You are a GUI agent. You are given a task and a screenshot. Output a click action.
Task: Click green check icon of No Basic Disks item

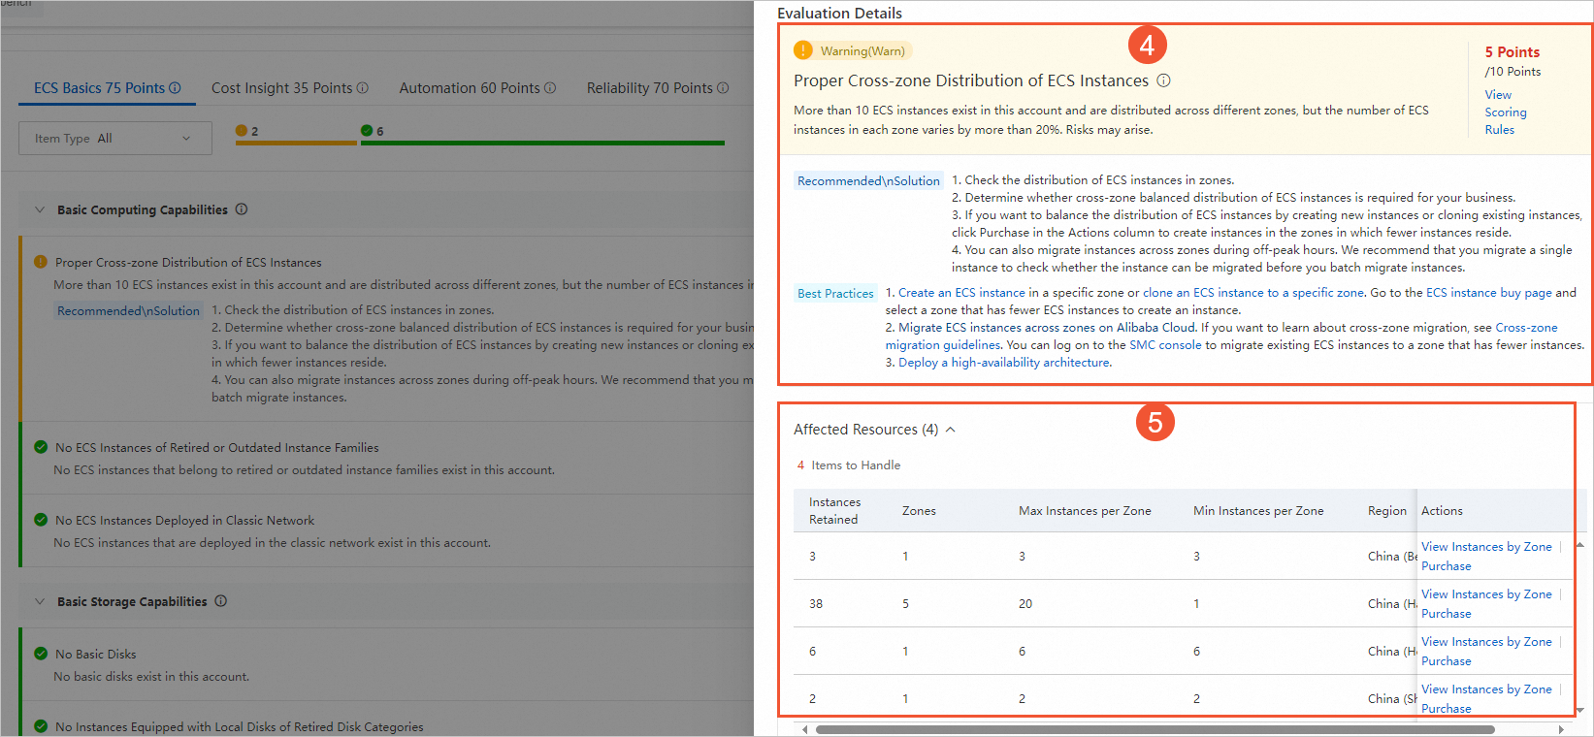coord(41,654)
